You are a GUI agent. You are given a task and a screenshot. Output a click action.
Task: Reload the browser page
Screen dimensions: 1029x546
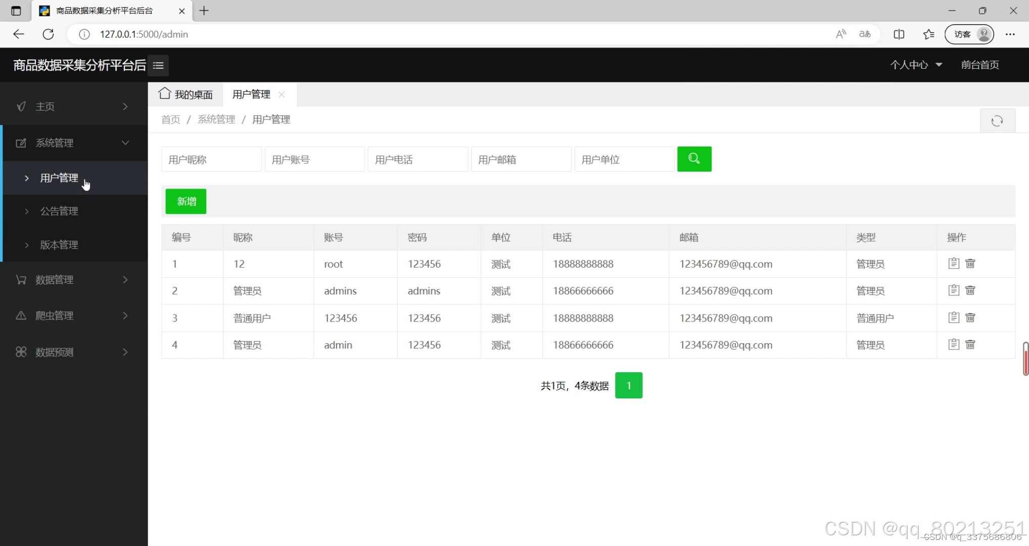tap(48, 34)
